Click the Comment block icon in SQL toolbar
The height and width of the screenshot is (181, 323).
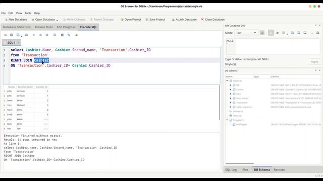tap(76, 35)
